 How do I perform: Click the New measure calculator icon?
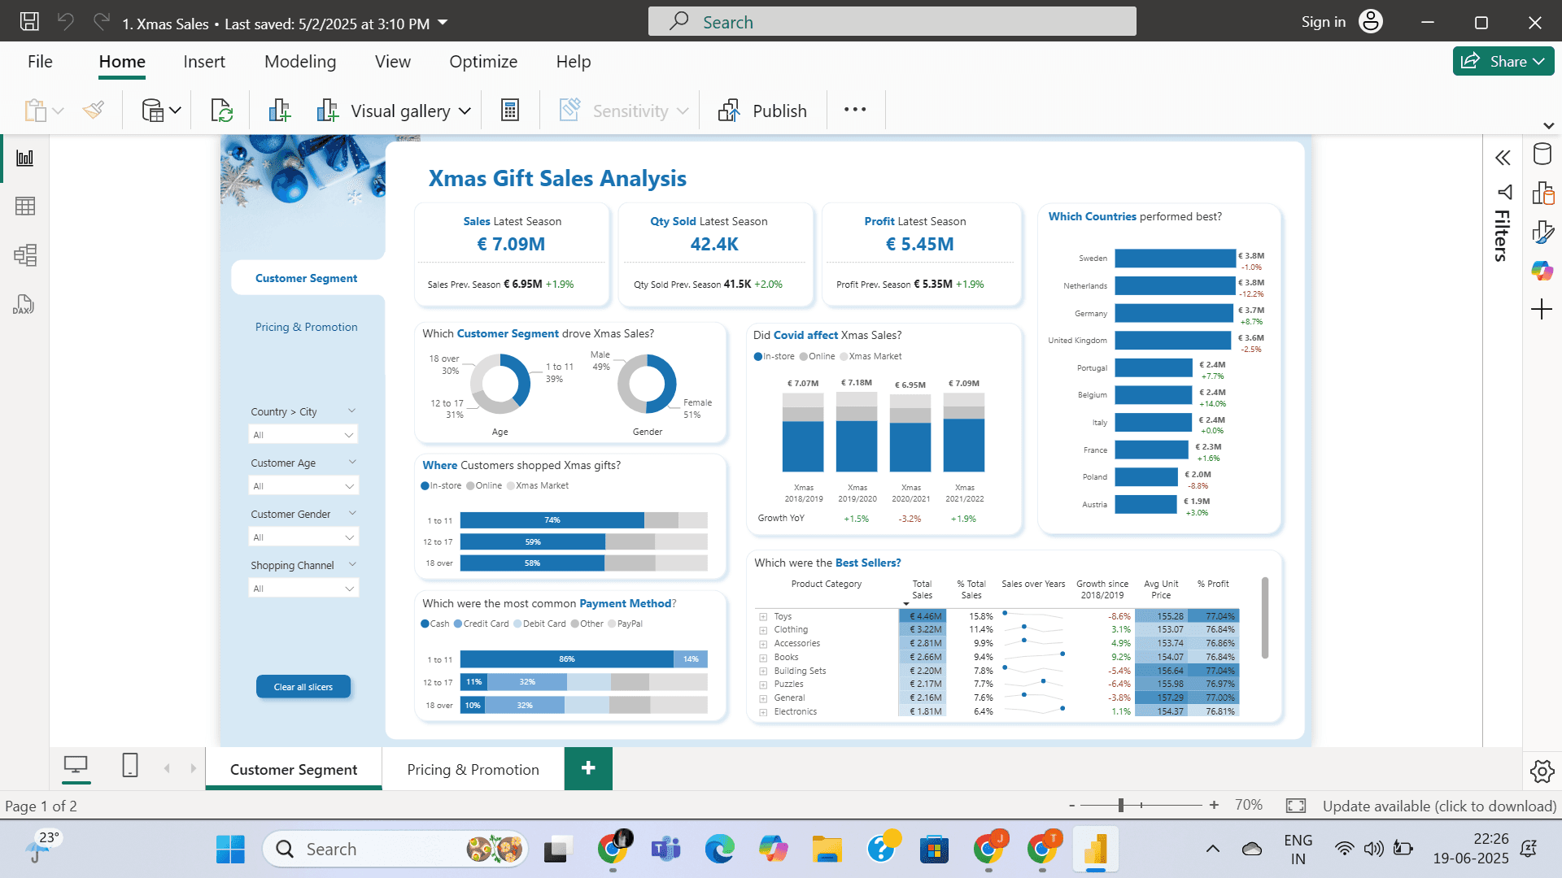point(510,111)
